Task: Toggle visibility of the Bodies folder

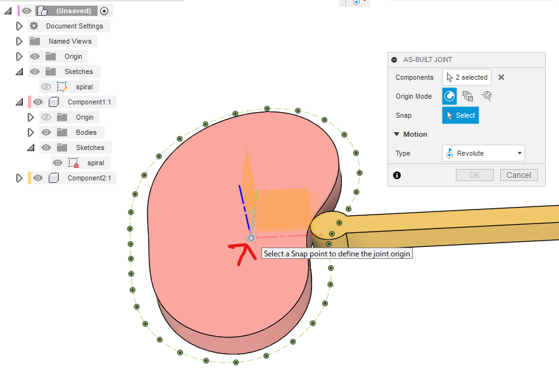Action: click(x=46, y=132)
